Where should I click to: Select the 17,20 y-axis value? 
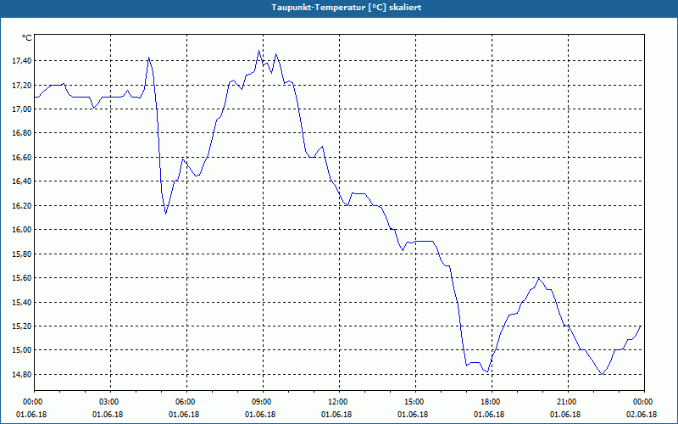pos(20,86)
